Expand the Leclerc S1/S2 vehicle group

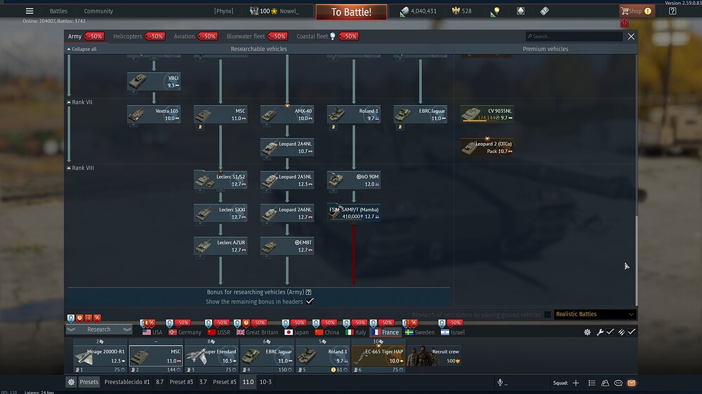[x=220, y=180]
